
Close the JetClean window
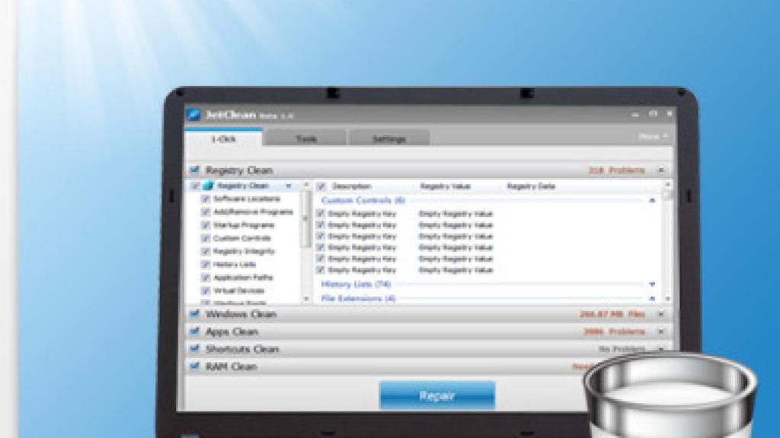pos(670,114)
